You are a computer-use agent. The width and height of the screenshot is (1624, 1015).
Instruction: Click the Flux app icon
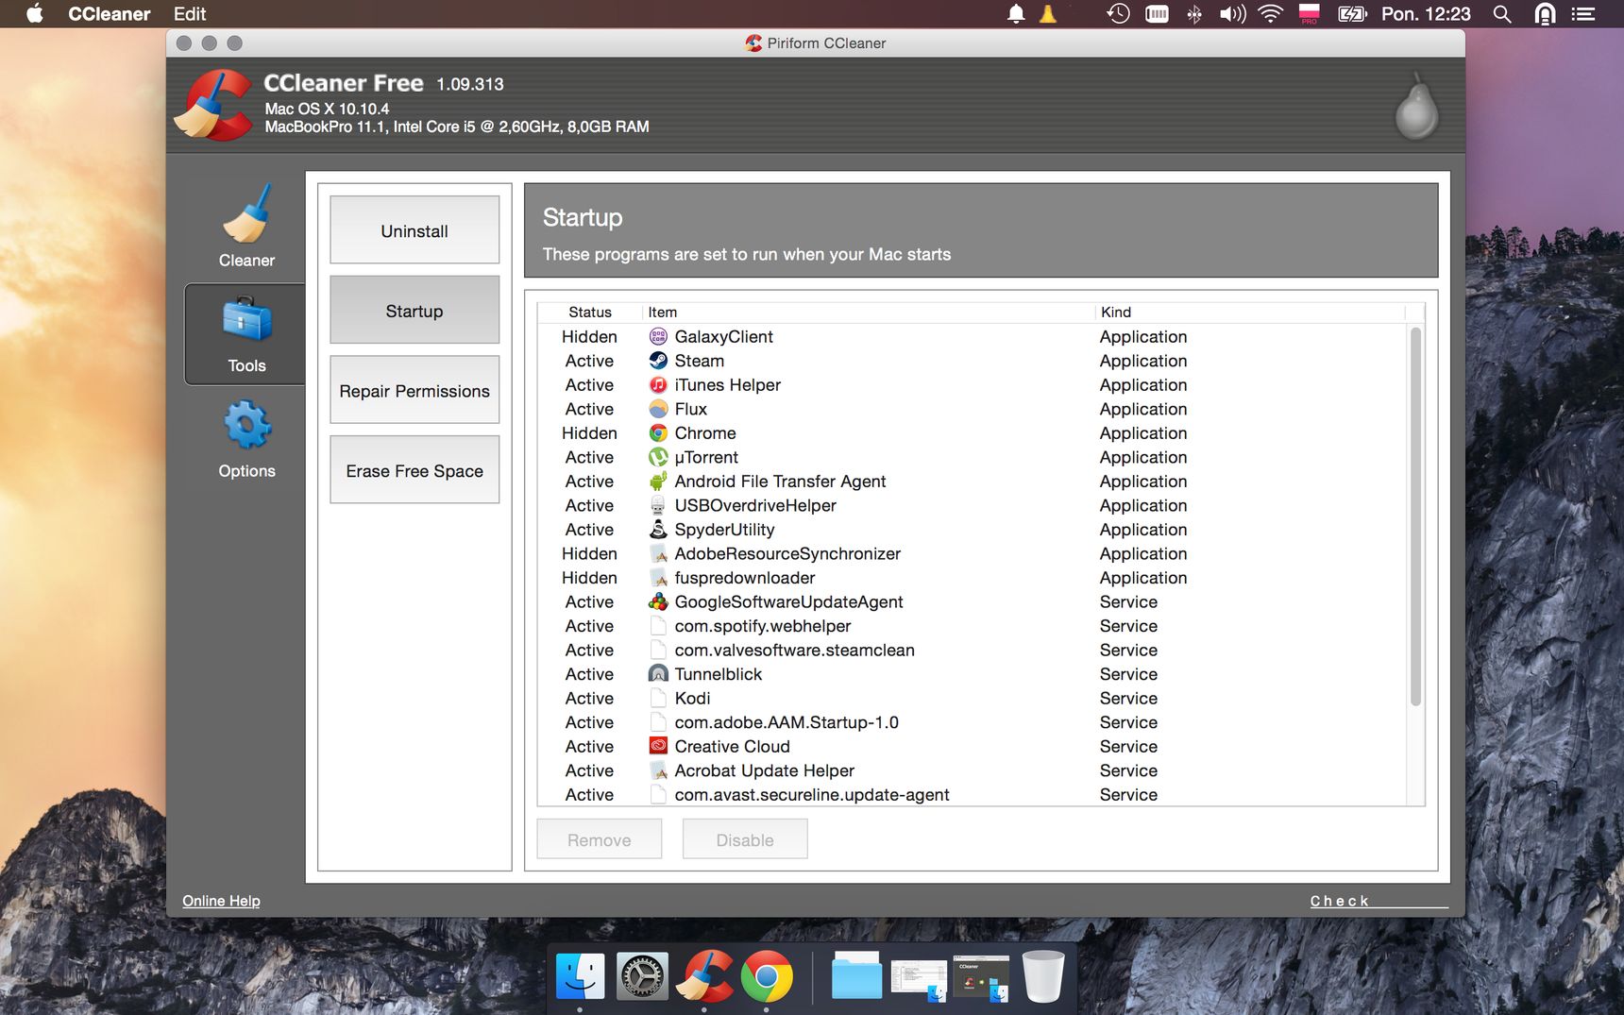[658, 409]
